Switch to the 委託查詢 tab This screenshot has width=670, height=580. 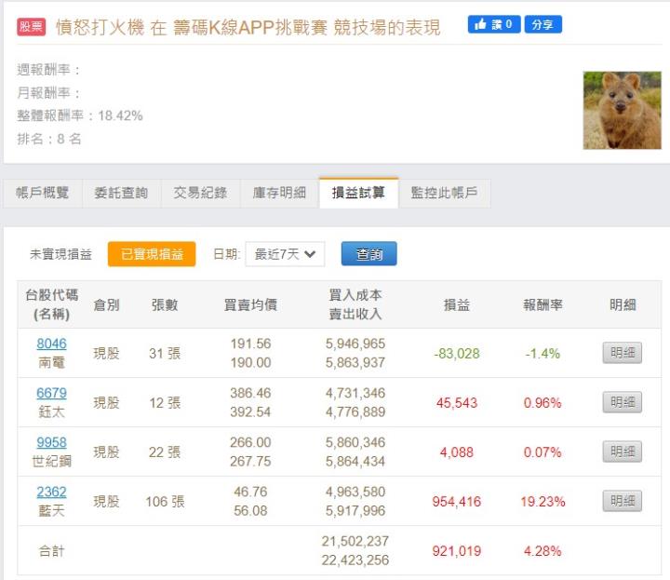pyautogui.click(x=121, y=193)
